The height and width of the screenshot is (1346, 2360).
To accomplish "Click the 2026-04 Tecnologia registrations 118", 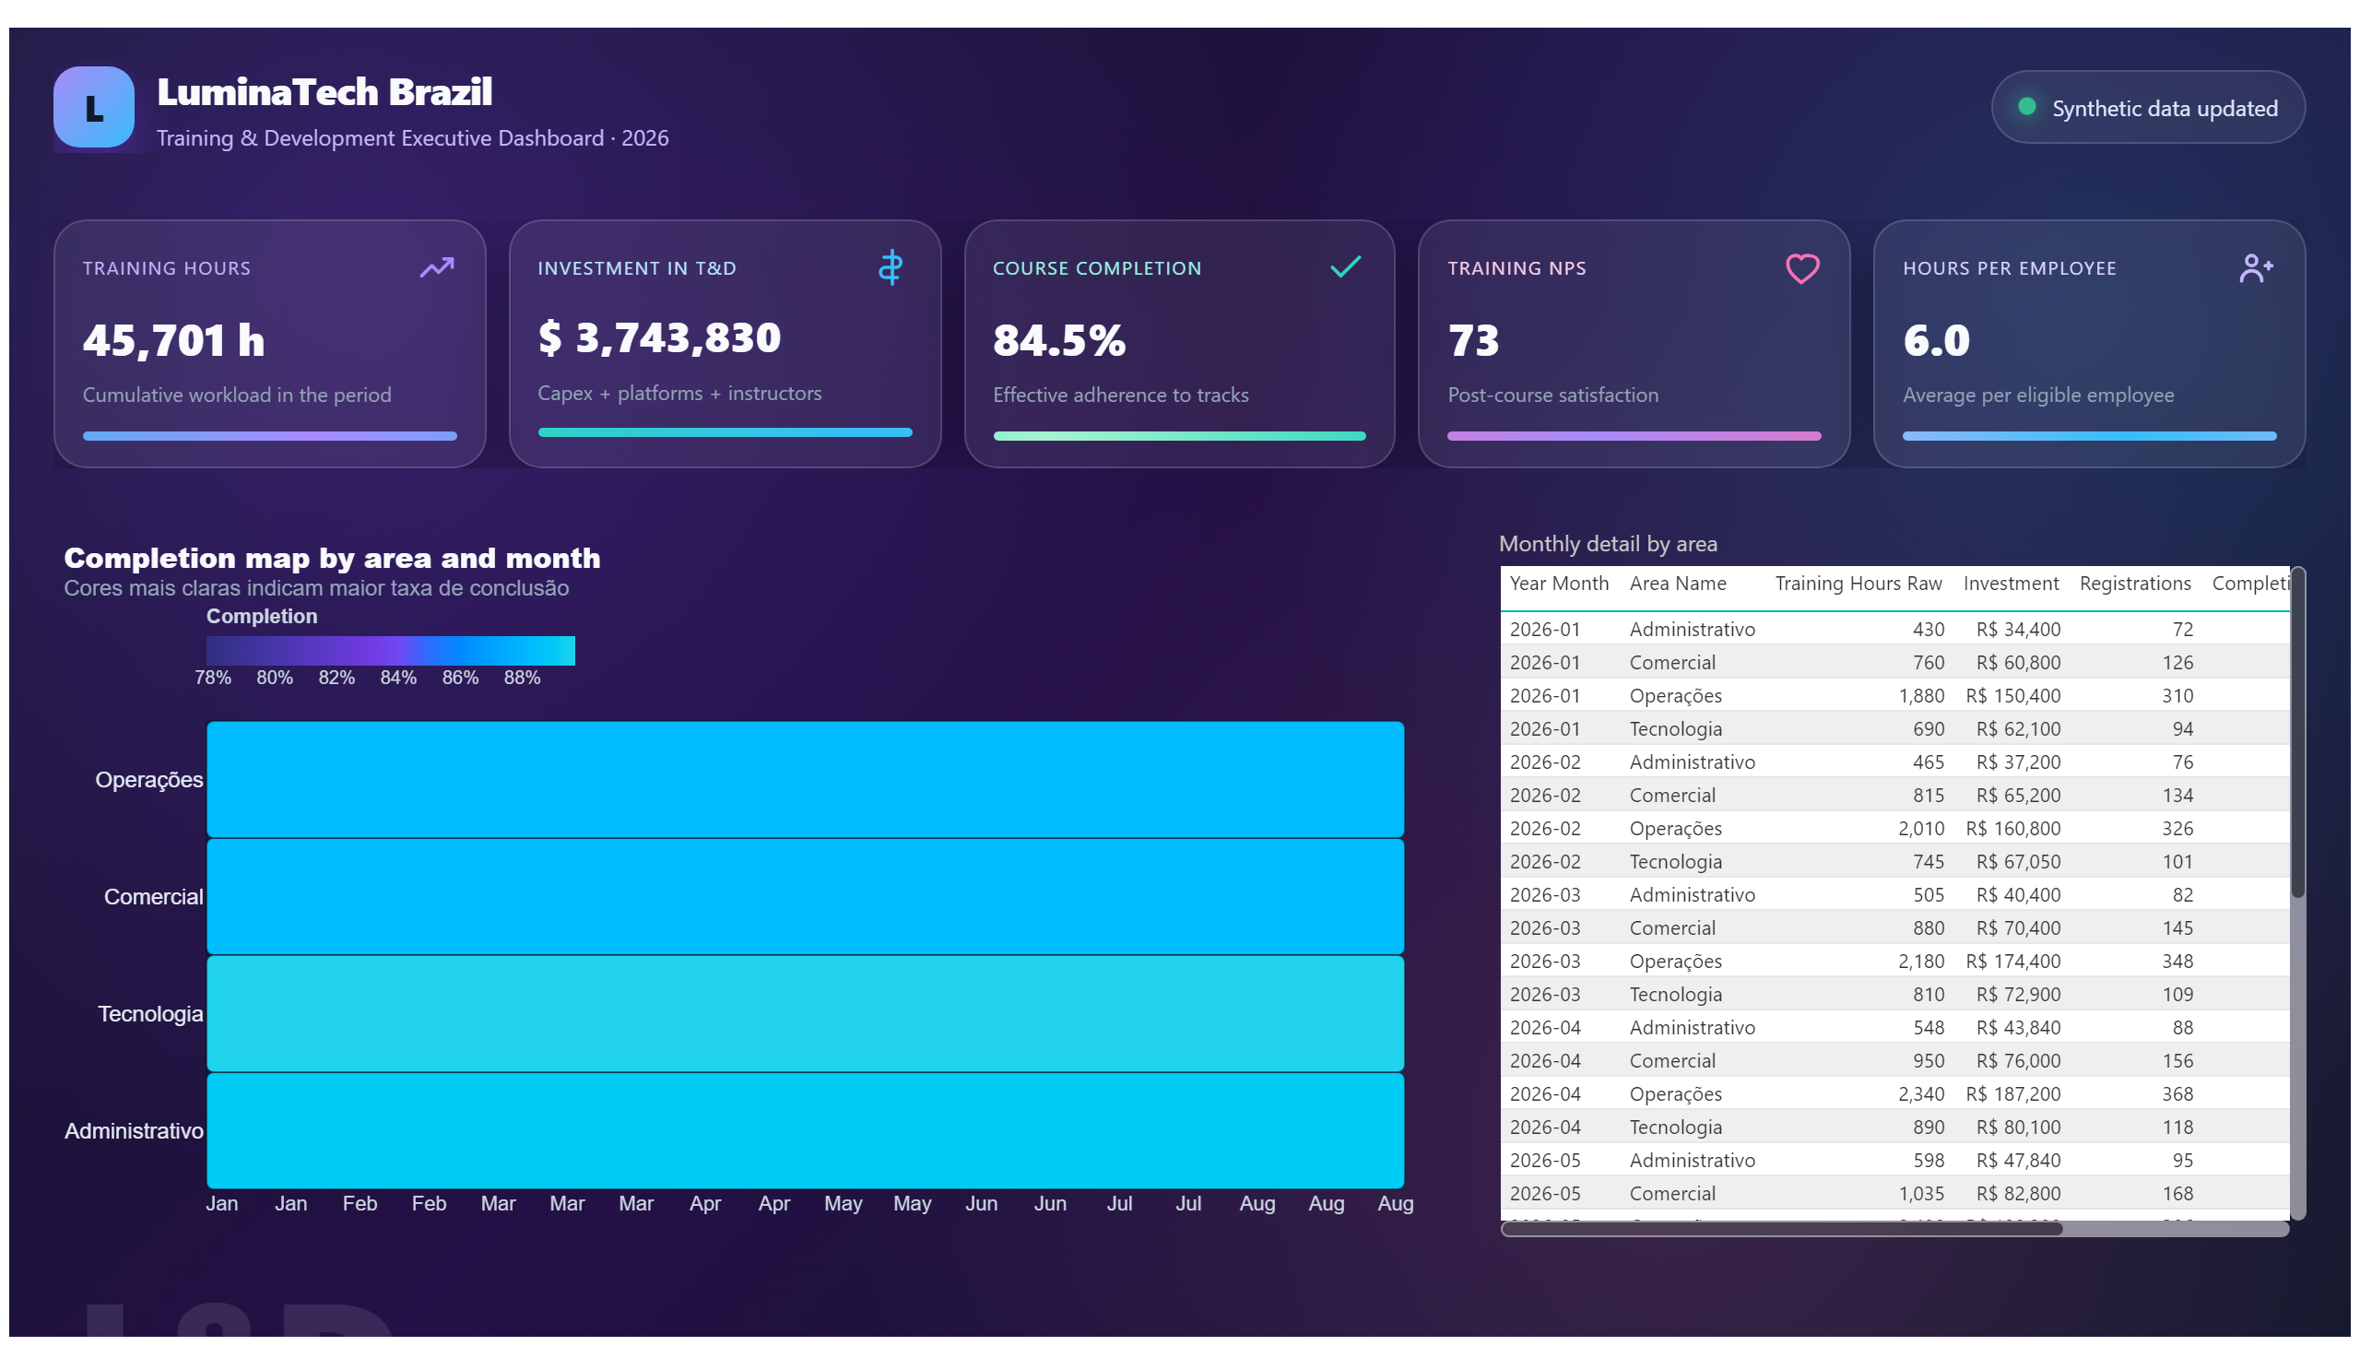I will point(2177,1127).
